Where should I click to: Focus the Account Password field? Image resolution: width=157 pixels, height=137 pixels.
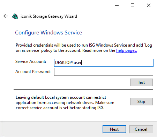[x=104, y=72]
